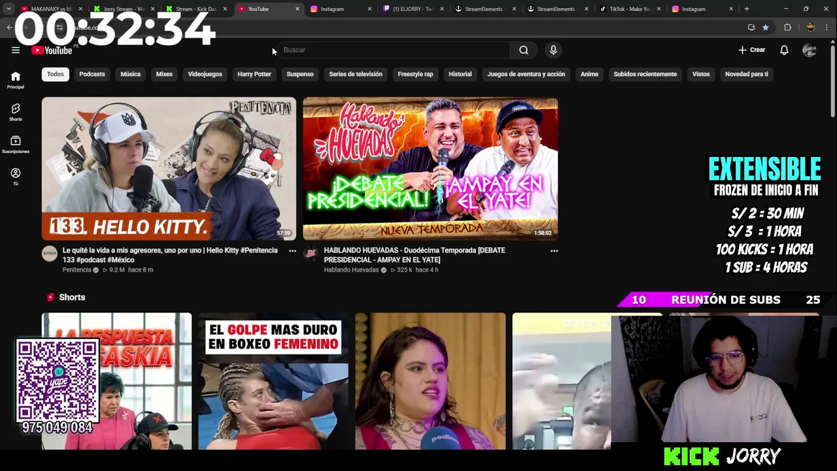Click the Buscar search field

tap(394, 50)
